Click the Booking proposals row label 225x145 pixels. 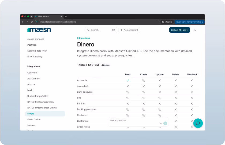87,110
